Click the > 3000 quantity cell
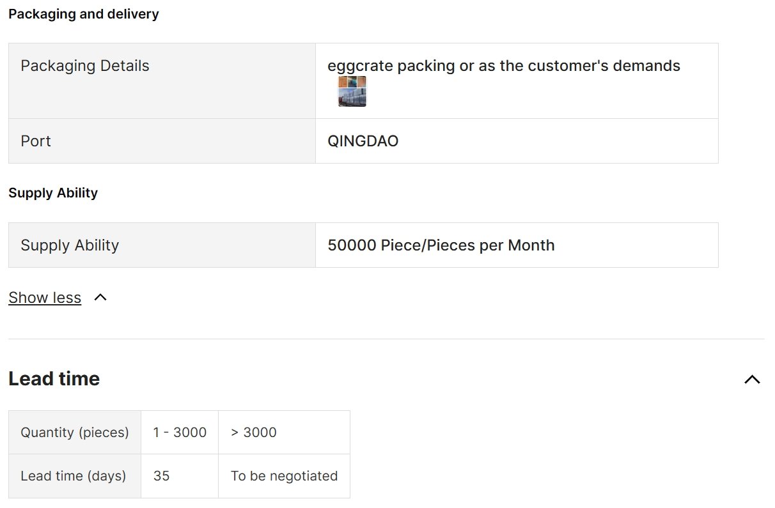Screen dimensions: 775x508 point(254,433)
